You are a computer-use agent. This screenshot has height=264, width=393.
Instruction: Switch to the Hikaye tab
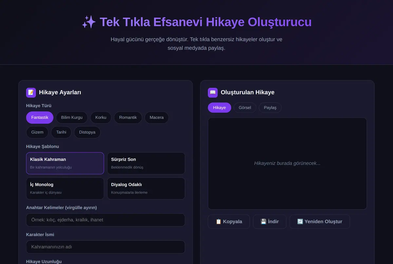point(219,107)
